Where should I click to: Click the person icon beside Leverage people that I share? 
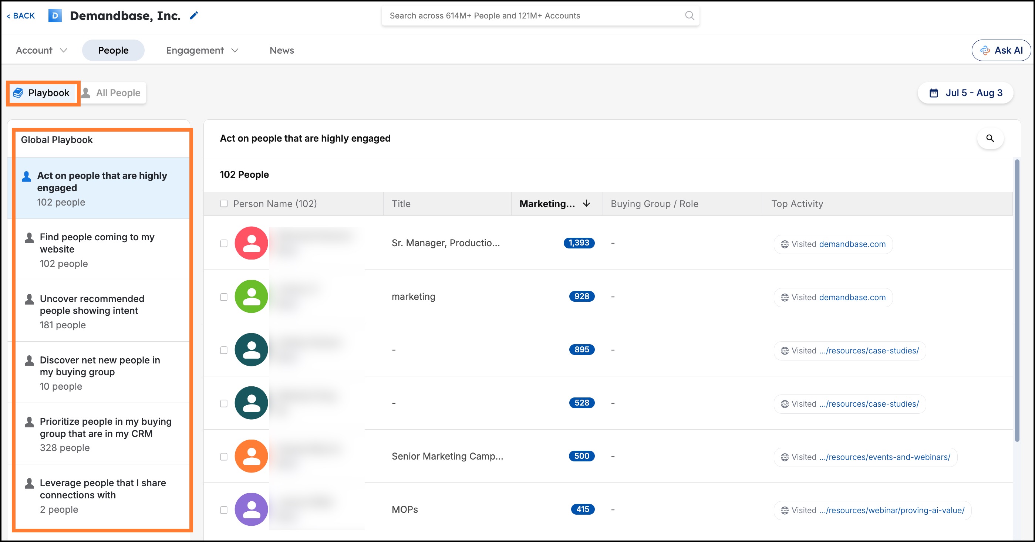point(29,483)
